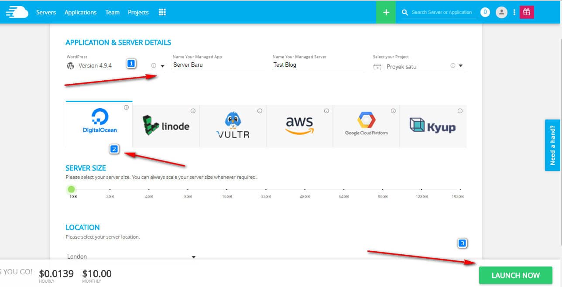Open the three-dot more options menu
Screen dimensions: 562x287
[x=514, y=12]
